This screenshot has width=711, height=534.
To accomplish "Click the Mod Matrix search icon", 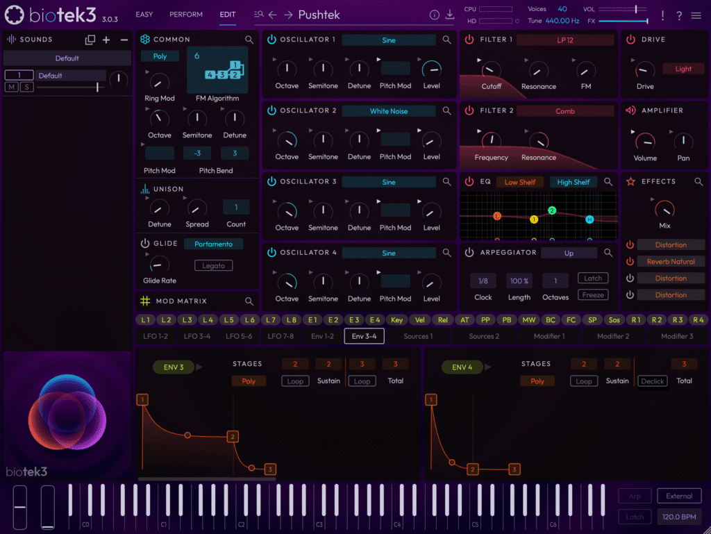I will (x=250, y=301).
